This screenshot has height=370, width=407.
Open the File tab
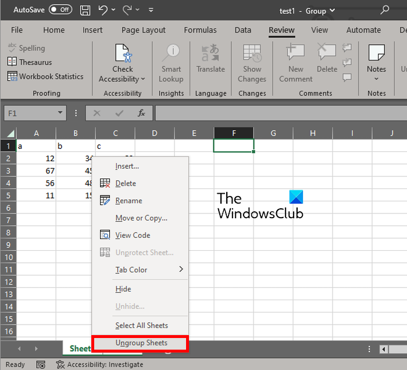coord(17,30)
